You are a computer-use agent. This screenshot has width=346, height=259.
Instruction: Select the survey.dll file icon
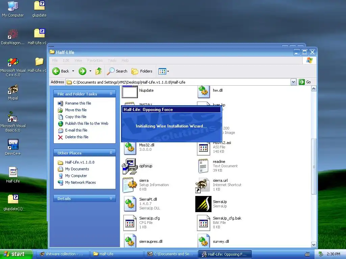point(203,241)
